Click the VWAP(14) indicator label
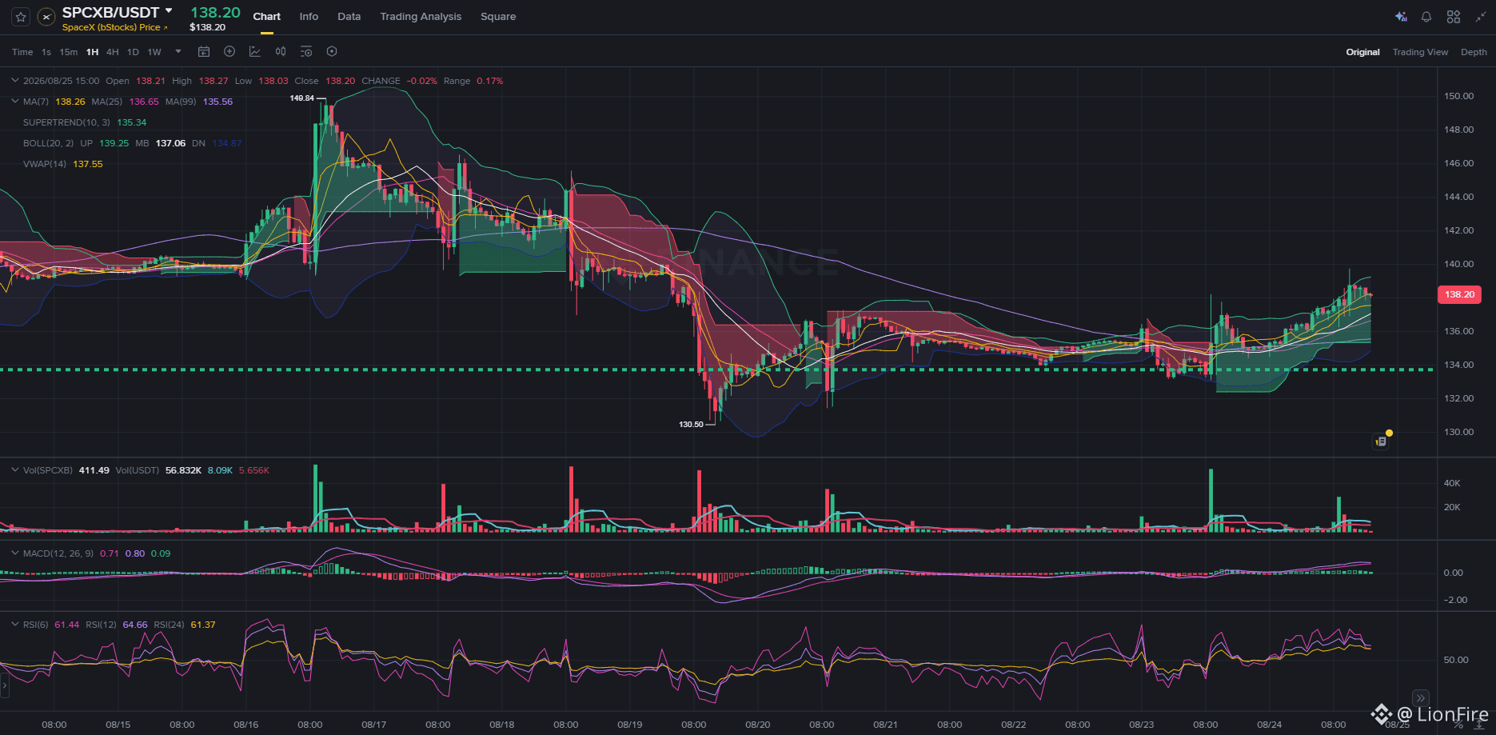The width and height of the screenshot is (1496, 735). [x=45, y=164]
